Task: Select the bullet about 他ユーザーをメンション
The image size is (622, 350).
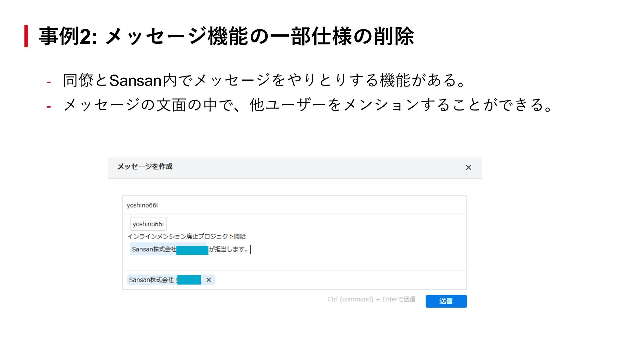Action: [308, 105]
